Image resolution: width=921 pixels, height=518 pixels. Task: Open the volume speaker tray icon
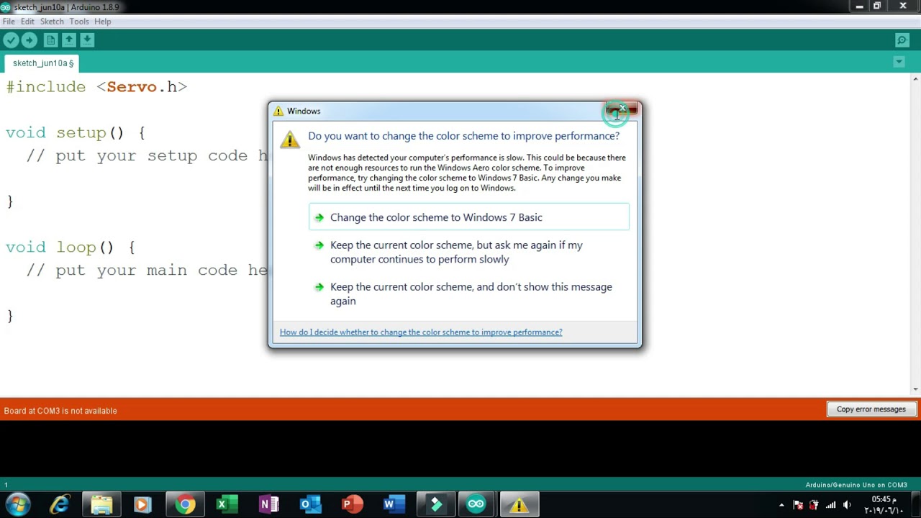[x=848, y=505]
